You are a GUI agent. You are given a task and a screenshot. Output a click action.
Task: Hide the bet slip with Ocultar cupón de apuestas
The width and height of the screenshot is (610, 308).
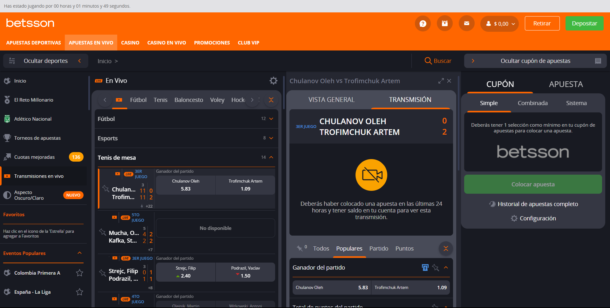[535, 61]
